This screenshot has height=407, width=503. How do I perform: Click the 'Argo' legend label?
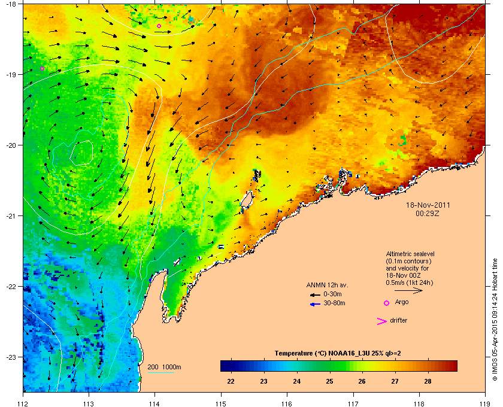pyautogui.click(x=402, y=302)
